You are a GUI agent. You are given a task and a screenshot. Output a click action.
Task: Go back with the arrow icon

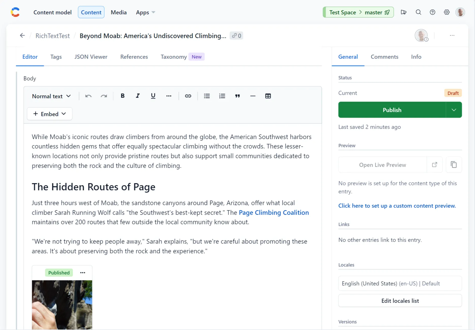pyautogui.click(x=22, y=35)
